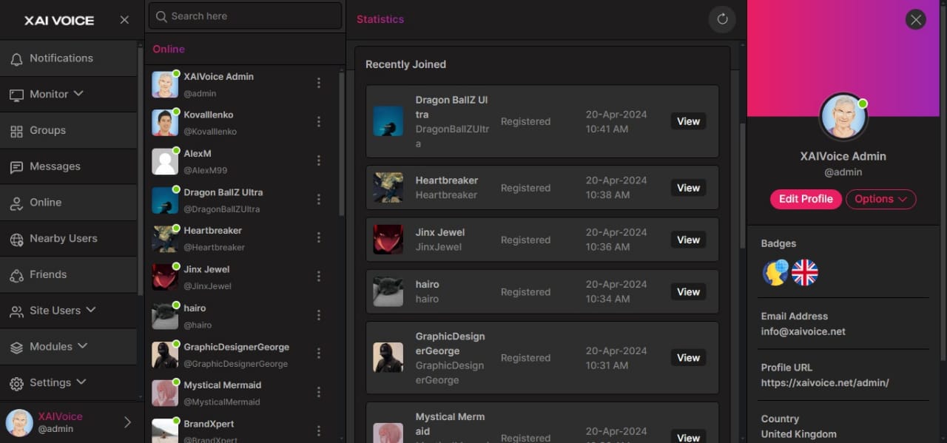Open three-dot menu for hairo in online list
The image size is (947, 443).
(x=319, y=315)
